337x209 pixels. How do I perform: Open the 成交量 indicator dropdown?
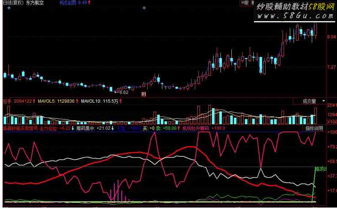coord(310,101)
